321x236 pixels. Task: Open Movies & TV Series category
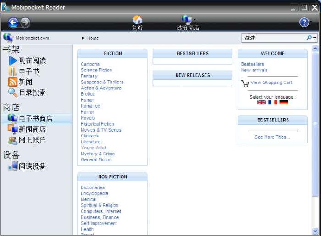pyautogui.click(x=101, y=130)
